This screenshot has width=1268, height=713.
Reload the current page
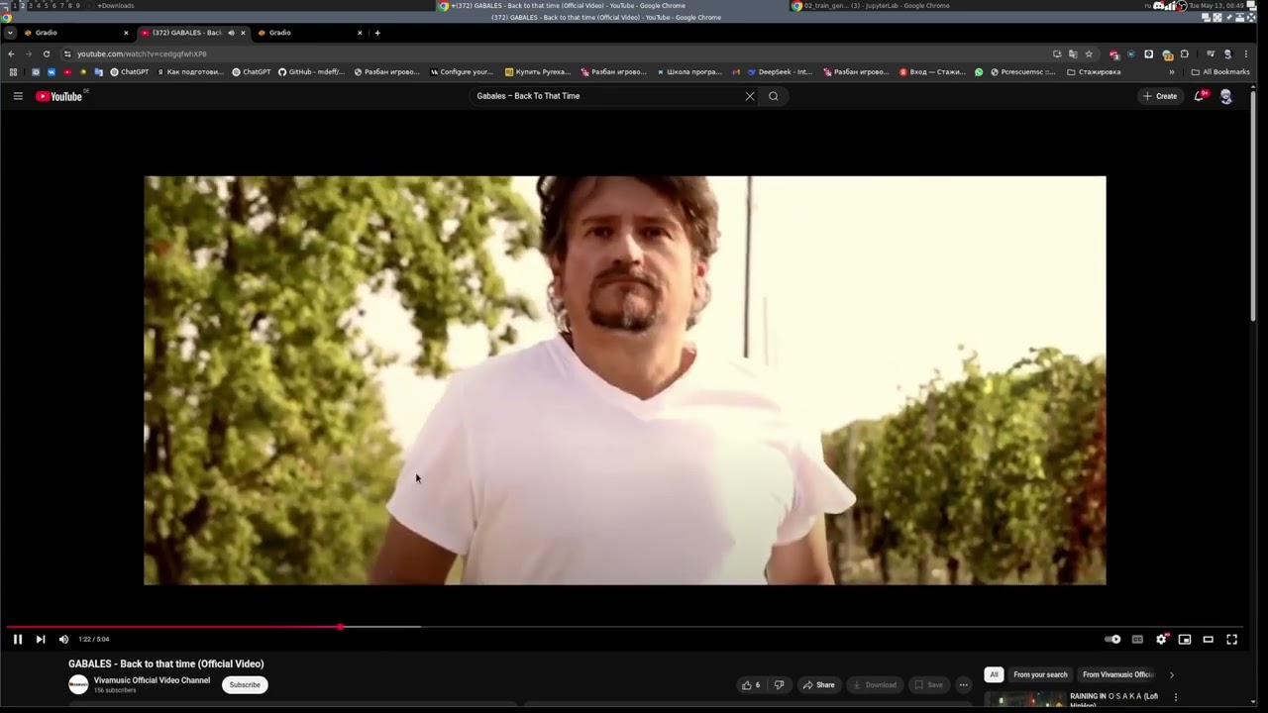46,53
